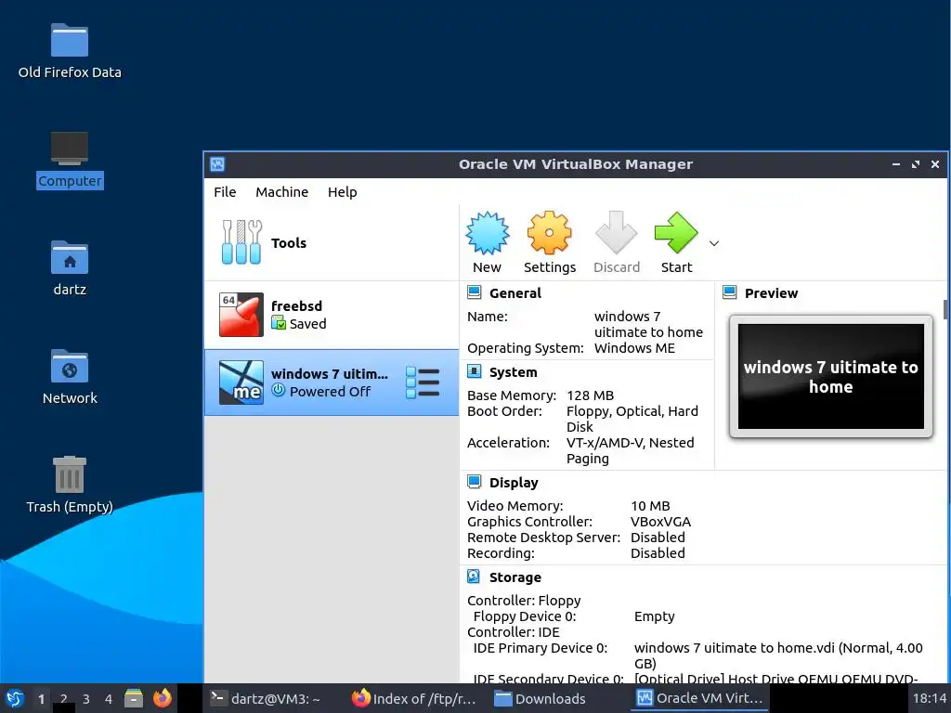Click the Storage section header

(515, 577)
